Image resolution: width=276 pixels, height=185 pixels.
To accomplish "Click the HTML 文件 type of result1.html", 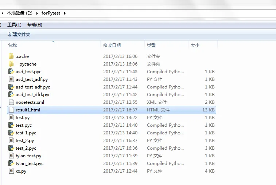I will [x=158, y=110].
